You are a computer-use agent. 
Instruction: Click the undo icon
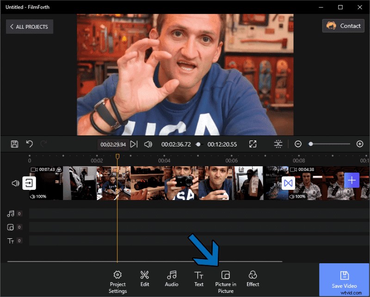30,144
